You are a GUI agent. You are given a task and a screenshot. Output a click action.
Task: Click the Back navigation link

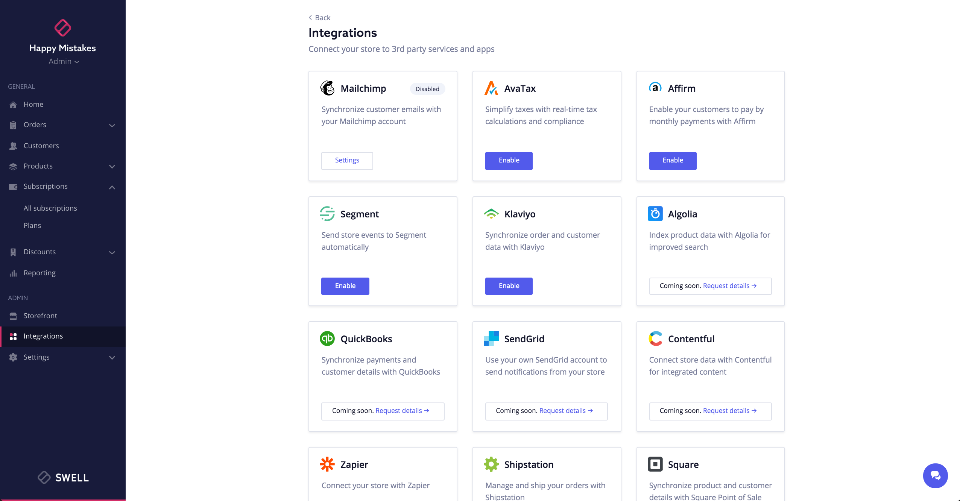(319, 17)
